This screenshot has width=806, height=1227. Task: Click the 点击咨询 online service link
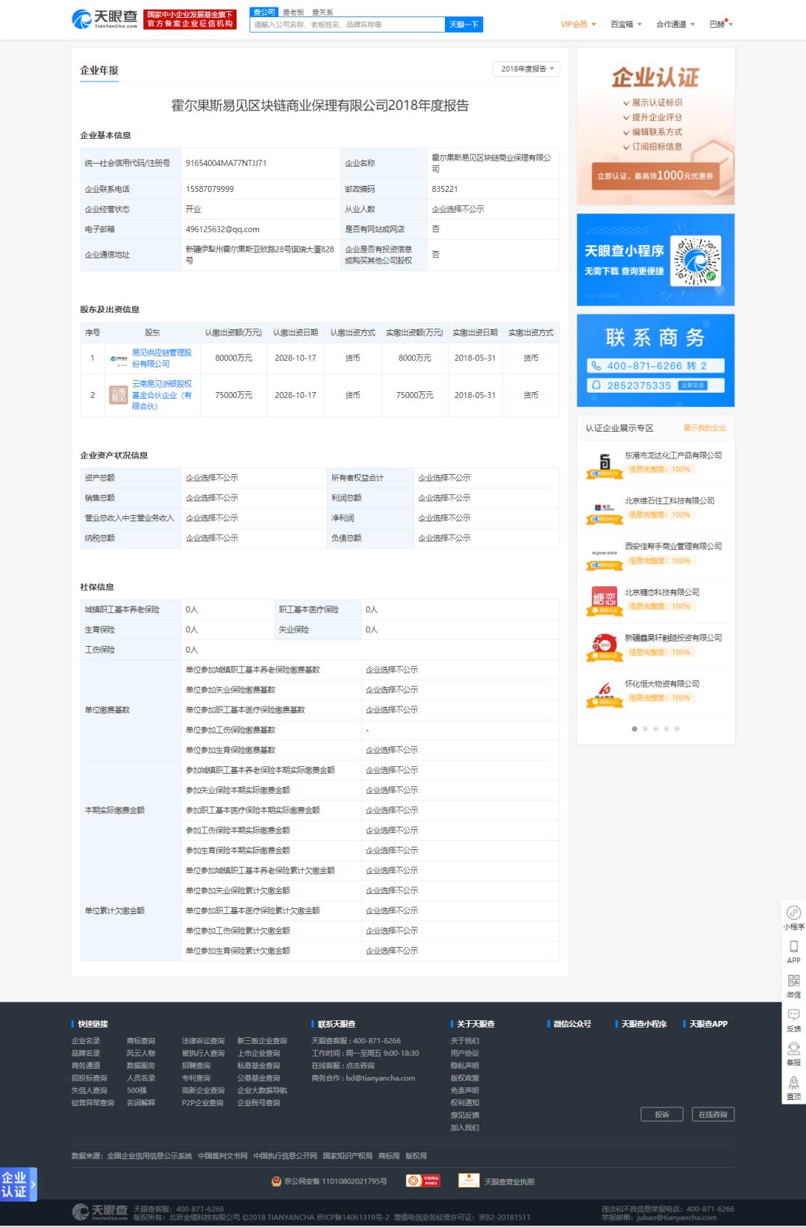coord(360,1066)
